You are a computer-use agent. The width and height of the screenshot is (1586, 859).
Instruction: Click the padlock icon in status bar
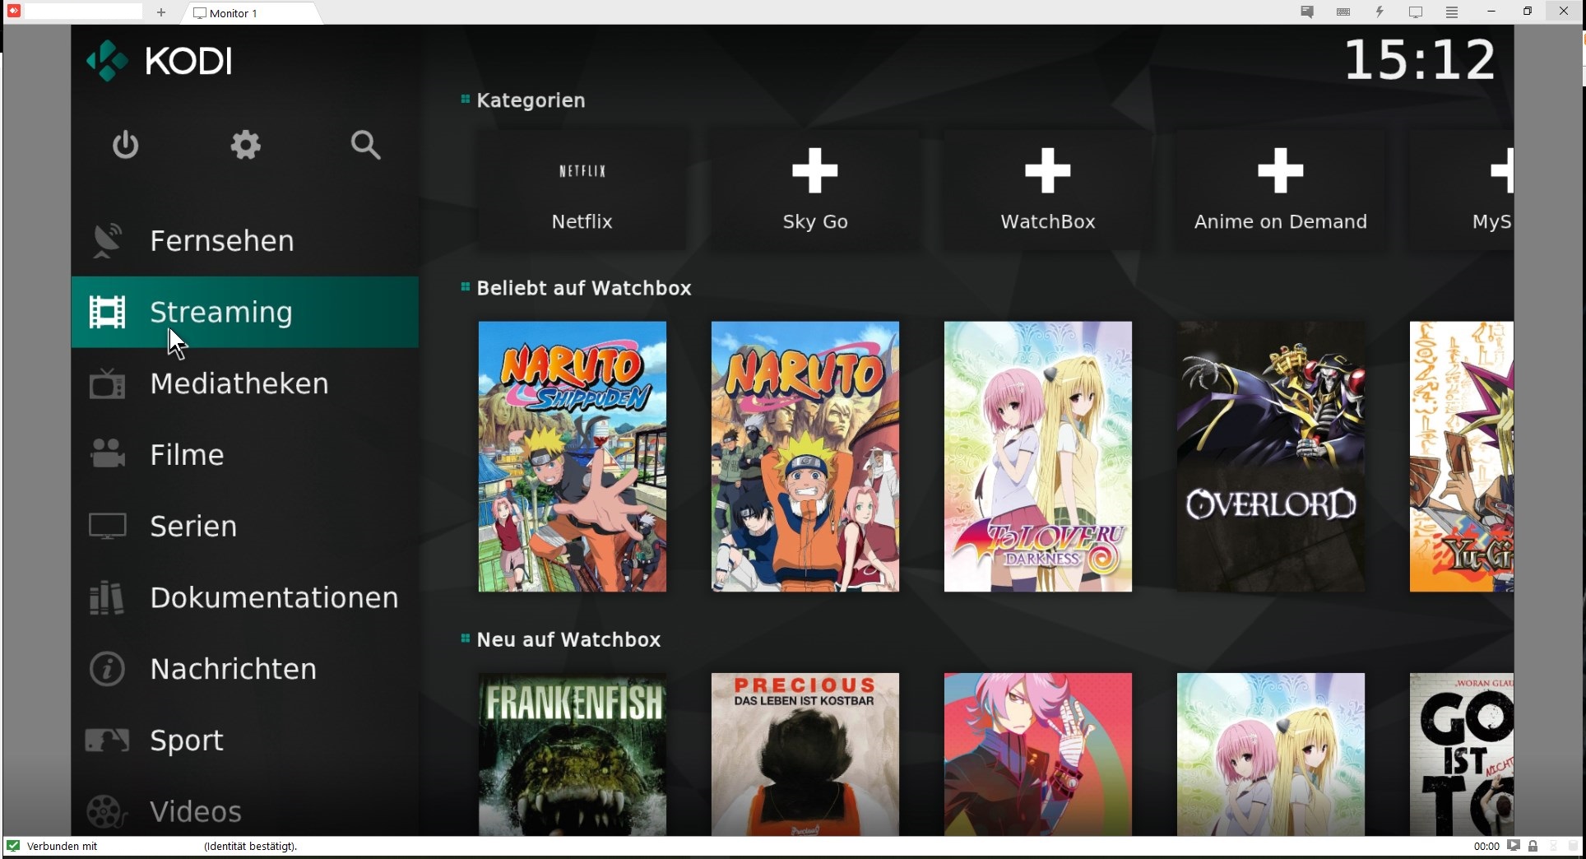click(1533, 845)
